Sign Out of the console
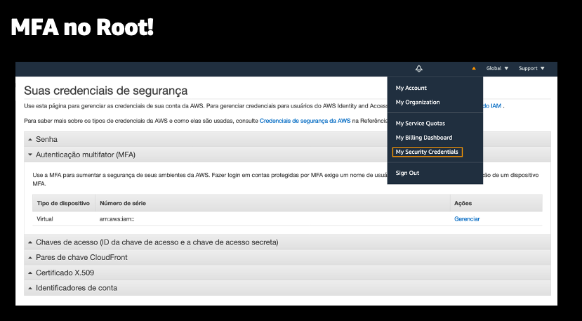 (407, 173)
